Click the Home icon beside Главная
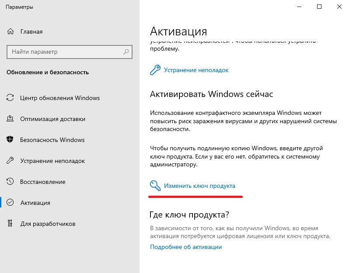Viewport: 346px width, 273px height. point(10,31)
